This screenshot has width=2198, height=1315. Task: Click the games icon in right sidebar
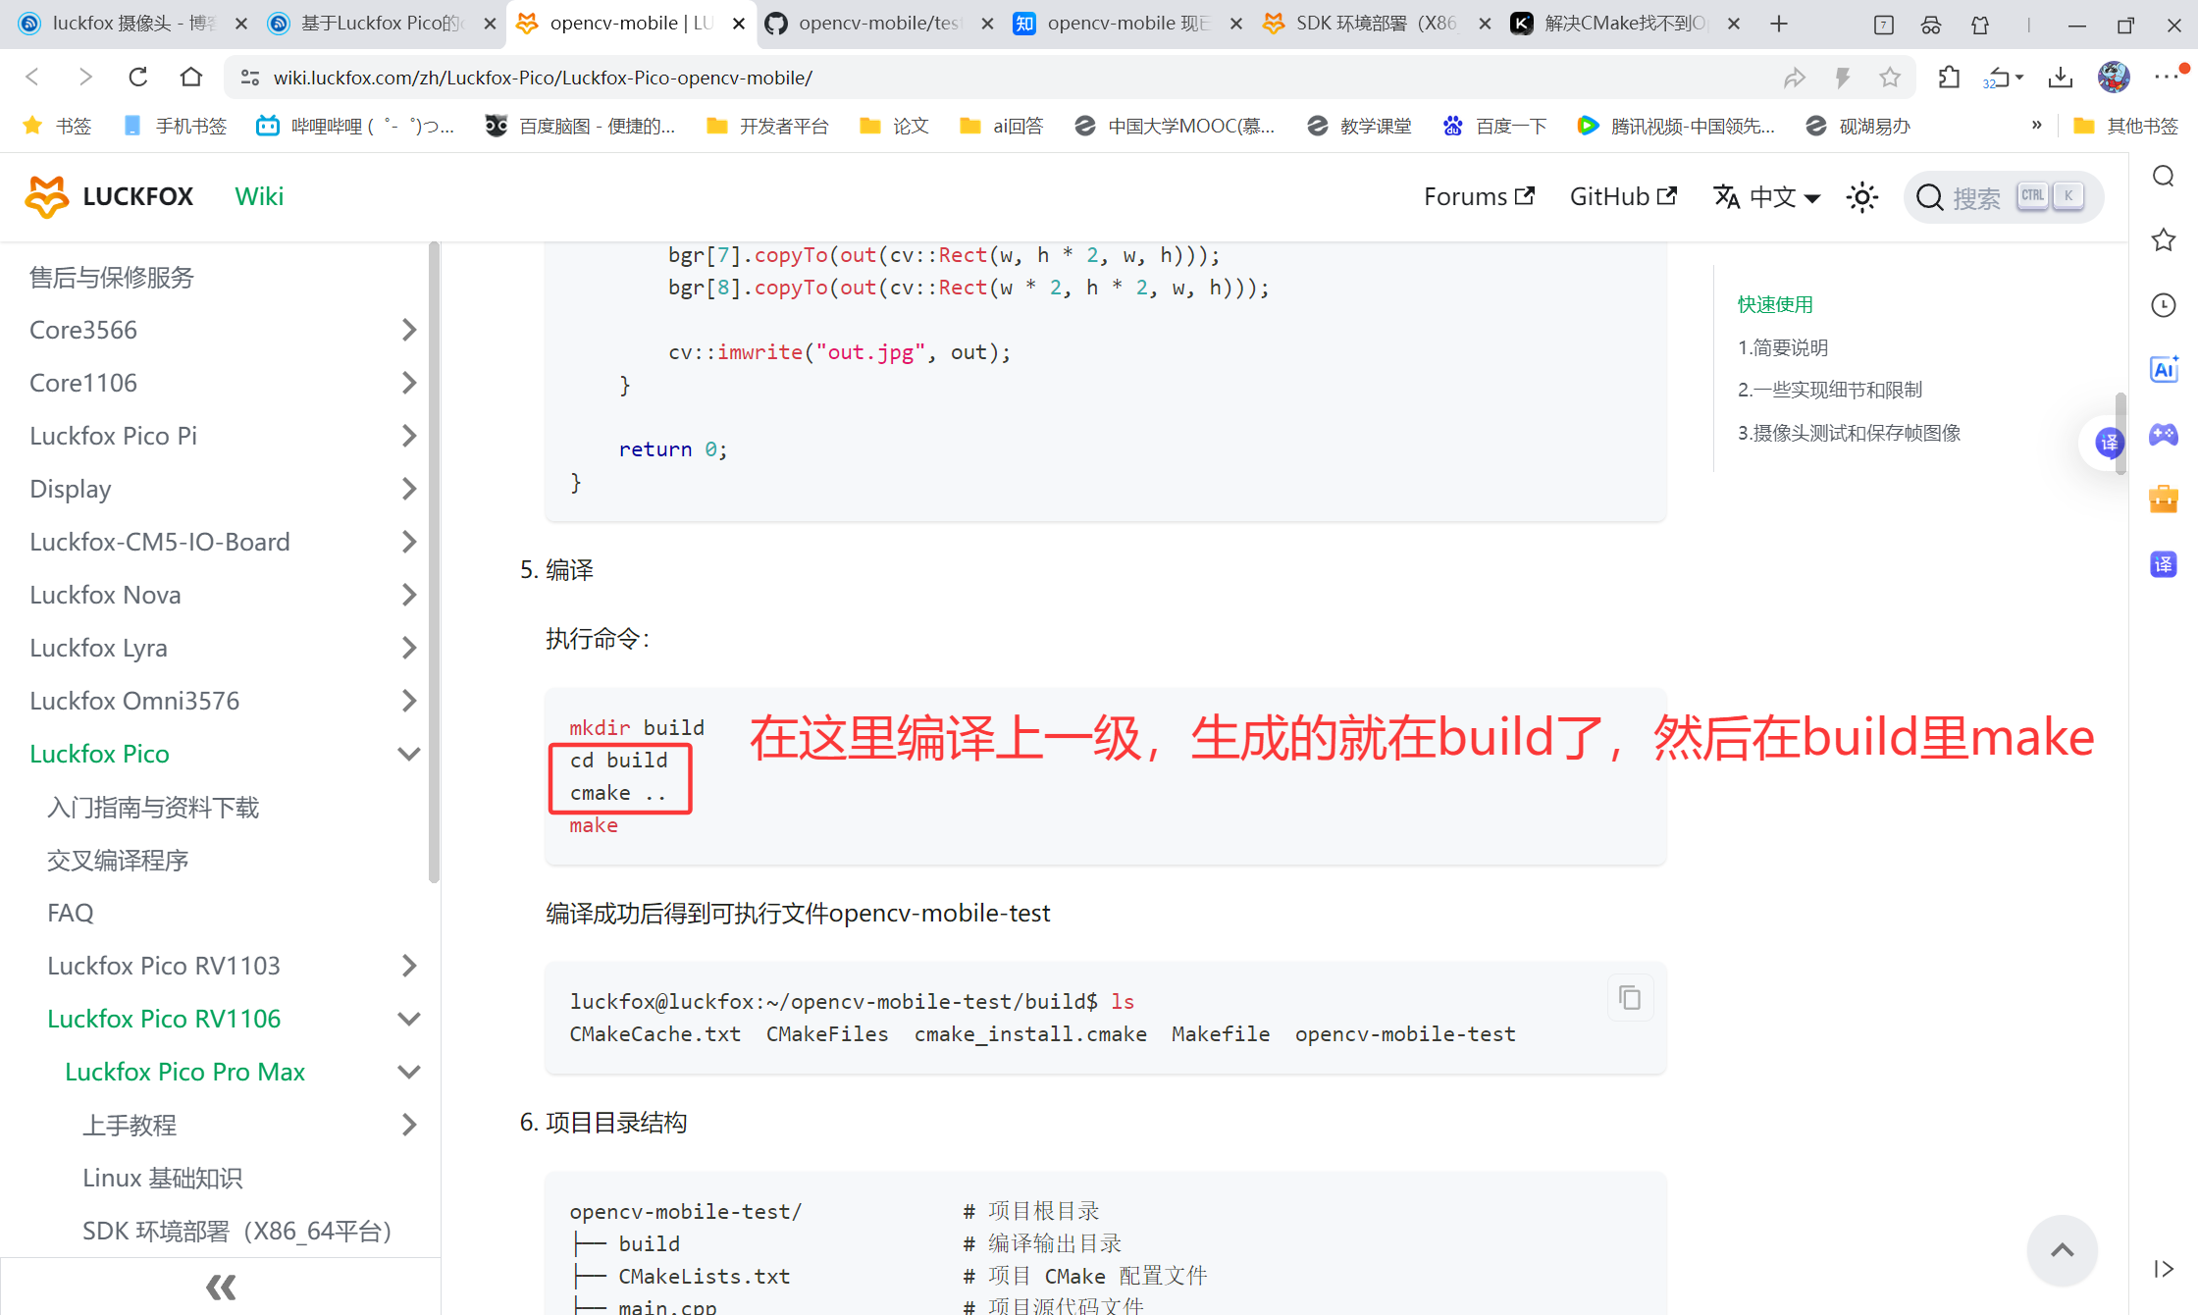click(2165, 435)
